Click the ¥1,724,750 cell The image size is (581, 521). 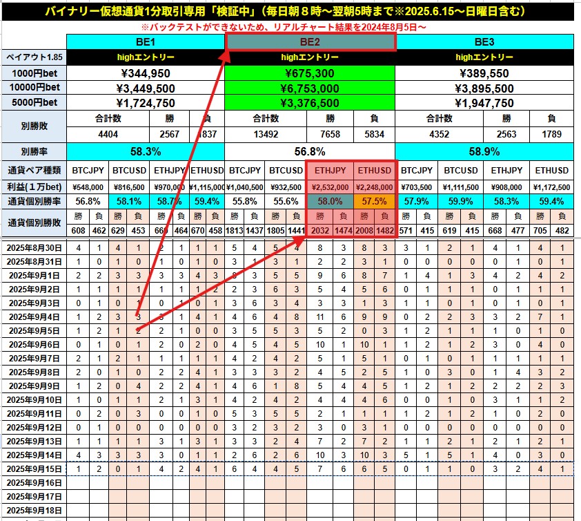(x=145, y=103)
